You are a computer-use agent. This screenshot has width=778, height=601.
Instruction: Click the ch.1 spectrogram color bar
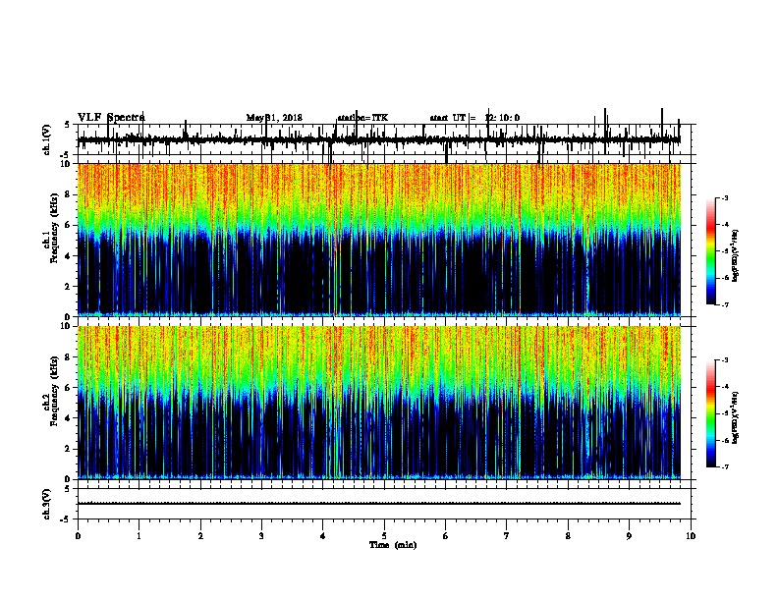point(711,251)
